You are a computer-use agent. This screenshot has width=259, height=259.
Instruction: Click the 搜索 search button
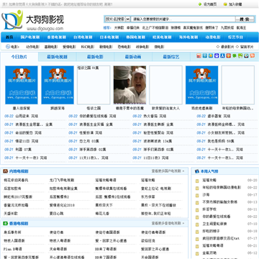(245, 19)
